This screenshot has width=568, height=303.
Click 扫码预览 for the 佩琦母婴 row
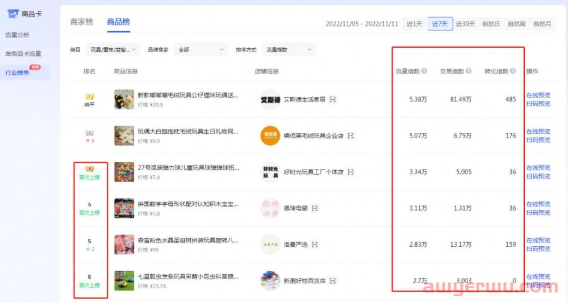click(x=538, y=213)
